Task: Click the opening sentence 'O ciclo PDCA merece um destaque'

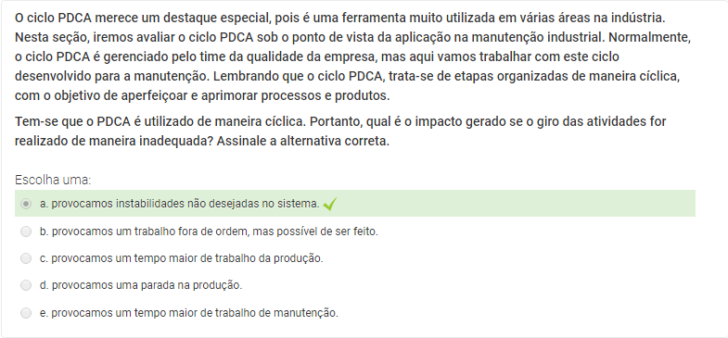Action: pyautogui.click(x=141, y=19)
